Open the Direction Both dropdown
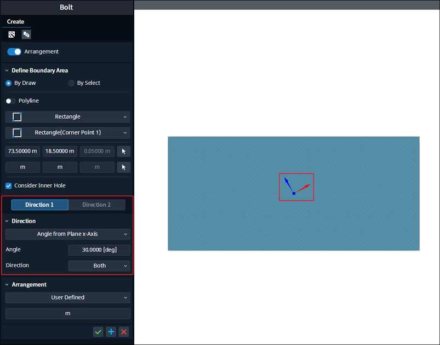Screen dimensions: 440x345 click(99, 266)
